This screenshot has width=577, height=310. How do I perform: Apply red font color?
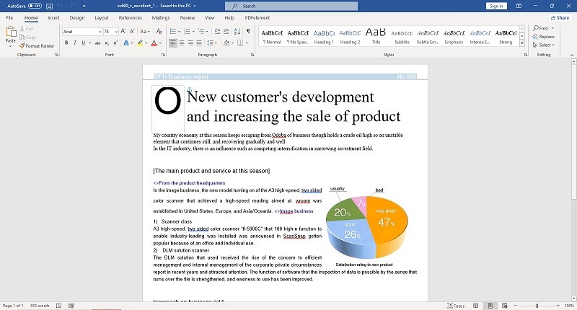click(x=154, y=43)
